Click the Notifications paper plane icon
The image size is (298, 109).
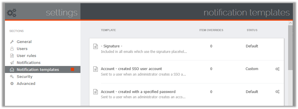12,62
